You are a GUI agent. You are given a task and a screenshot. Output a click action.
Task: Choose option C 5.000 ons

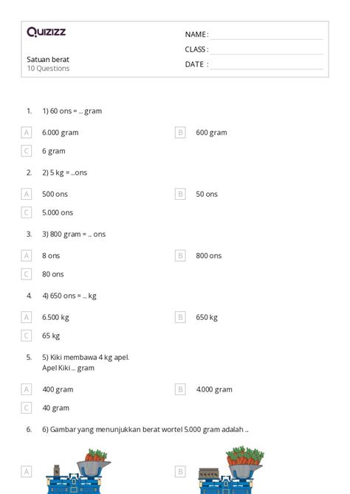pyautogui.click(x=26, y=212)
